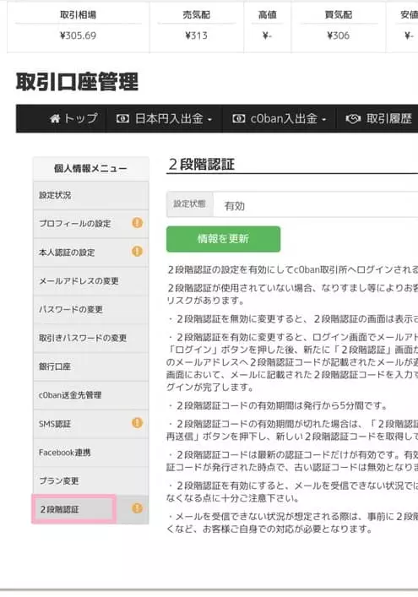Click the warning icon next to 2段階認証
The width and height of the screenshot is (418, 597).
tap(137, 508)
